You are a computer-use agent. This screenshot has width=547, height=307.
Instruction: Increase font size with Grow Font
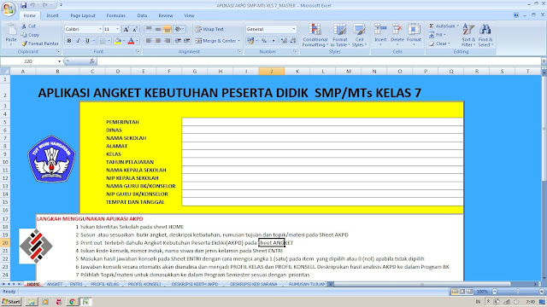[126, 29]
